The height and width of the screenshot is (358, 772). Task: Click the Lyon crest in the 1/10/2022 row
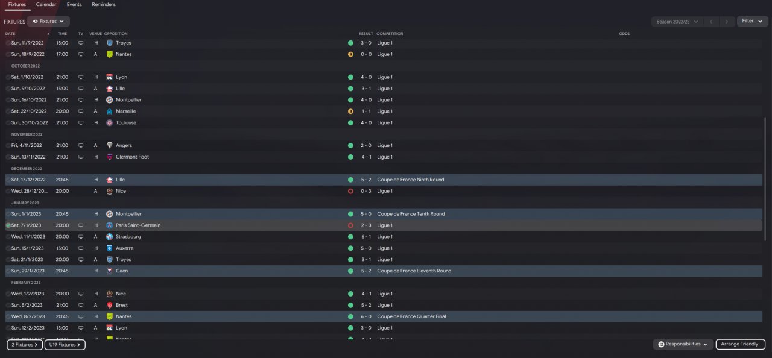point(109,77)
